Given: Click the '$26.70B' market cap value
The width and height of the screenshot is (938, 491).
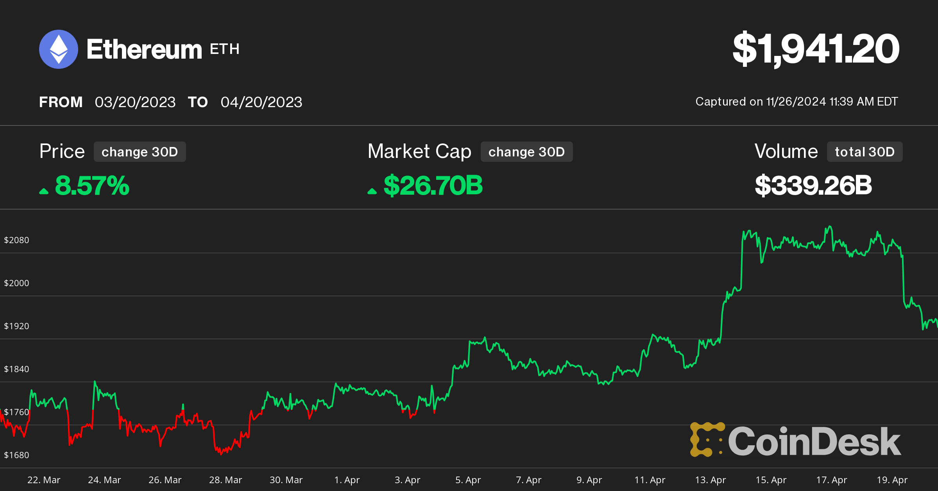Looking at the screenshot, I should click(433, 185).
